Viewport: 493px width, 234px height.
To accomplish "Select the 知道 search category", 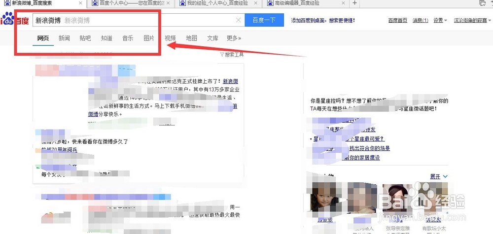I will (x=106, y=38).
